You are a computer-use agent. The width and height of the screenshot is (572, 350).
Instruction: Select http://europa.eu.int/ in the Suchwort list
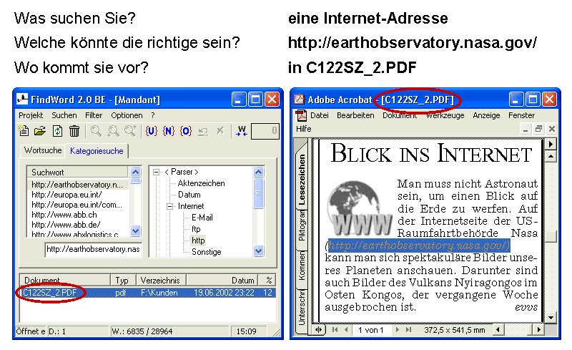(66, 195)
